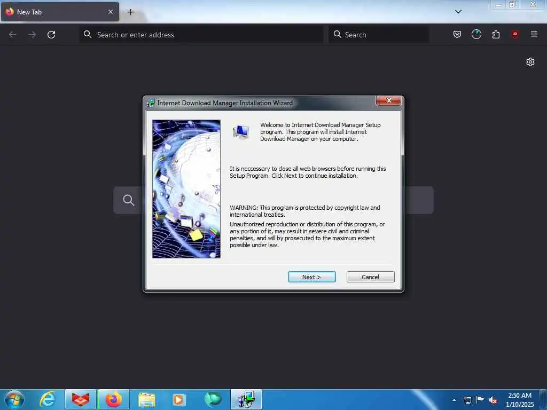Open Save to Pocket button
Viewport: 547px width, 410px height.
click(457, 34)
